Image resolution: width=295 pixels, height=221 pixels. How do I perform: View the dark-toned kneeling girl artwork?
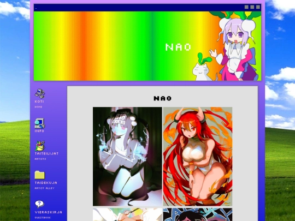(127, 157)
